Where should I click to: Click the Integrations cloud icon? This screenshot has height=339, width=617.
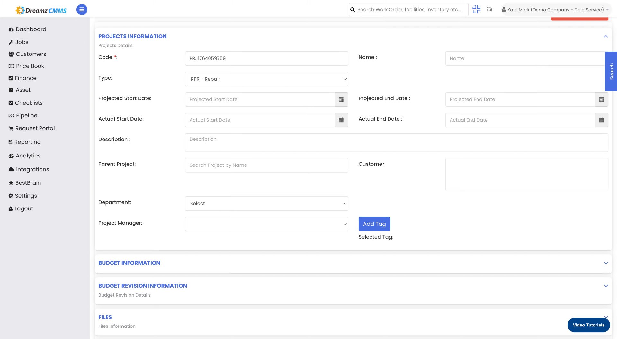(x=11, y=169)
